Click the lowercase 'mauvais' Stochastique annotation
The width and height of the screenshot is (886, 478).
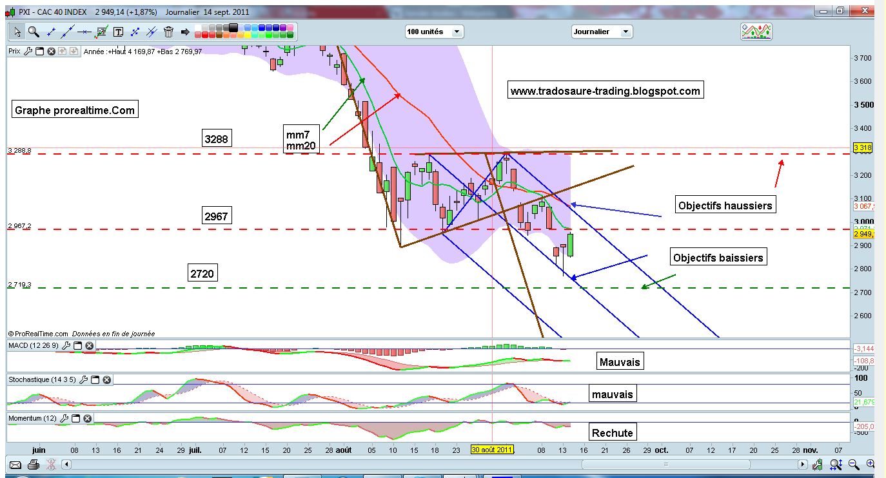(x=612, y=394)
